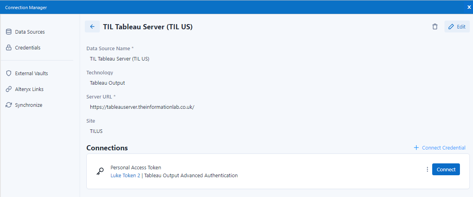
Task: Select Synchronize in the sidebar
Action: point(29,105)
